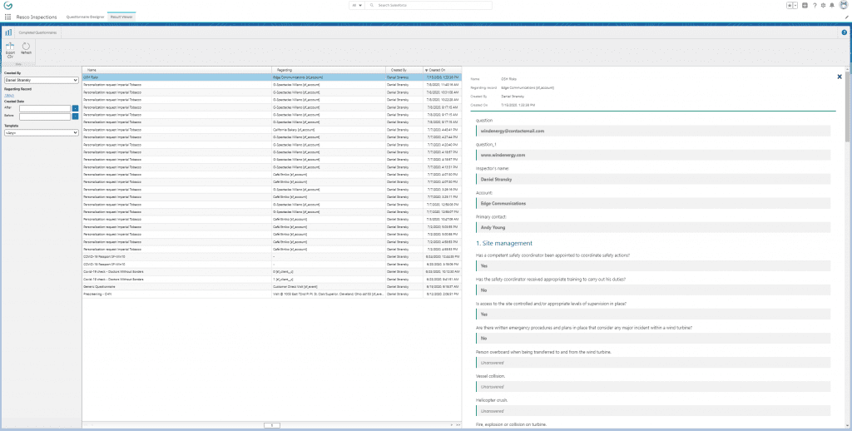852x431 pixels.
Task: Click the Export CSV toolbar icon
Action: [10, 50]
